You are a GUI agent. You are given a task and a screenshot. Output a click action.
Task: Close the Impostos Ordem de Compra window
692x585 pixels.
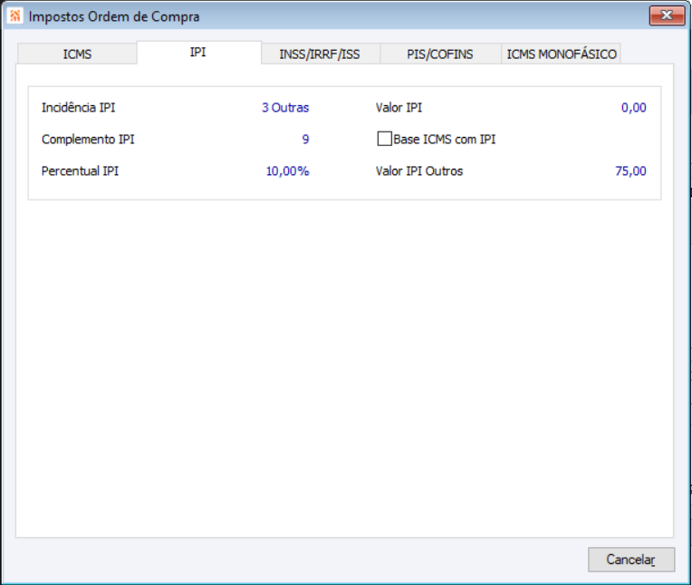click(667, 15)
